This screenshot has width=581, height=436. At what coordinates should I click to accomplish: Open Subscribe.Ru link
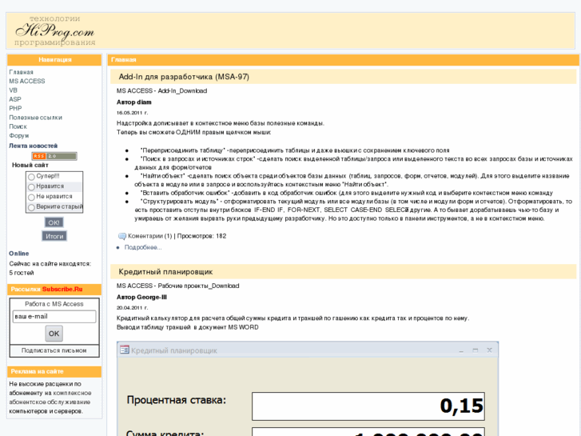(x=62, y=289)
